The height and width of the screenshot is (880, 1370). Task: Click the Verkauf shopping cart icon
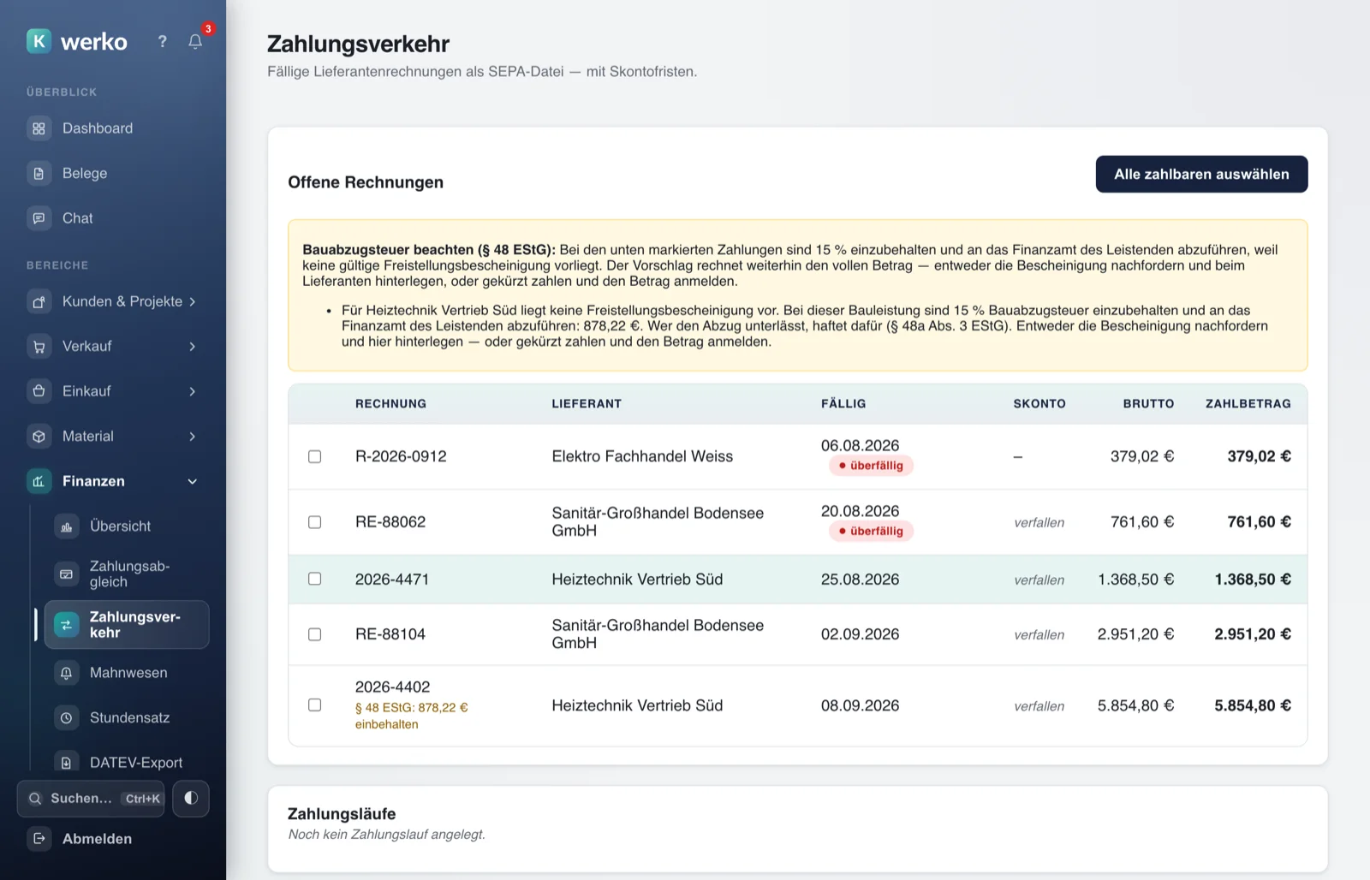coord(39,347)
